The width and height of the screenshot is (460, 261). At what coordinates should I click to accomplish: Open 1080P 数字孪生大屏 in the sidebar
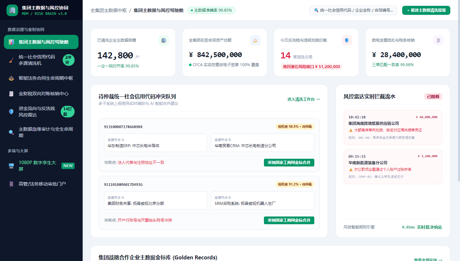tap(41, 166)
